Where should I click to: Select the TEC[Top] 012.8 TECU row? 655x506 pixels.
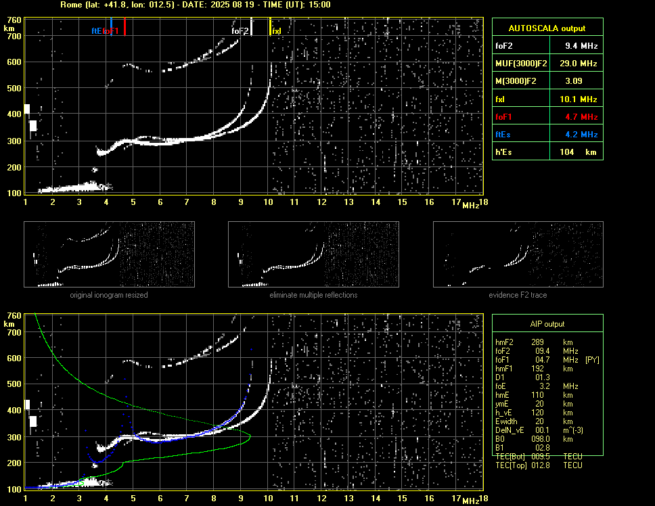[x=539, y=465]
